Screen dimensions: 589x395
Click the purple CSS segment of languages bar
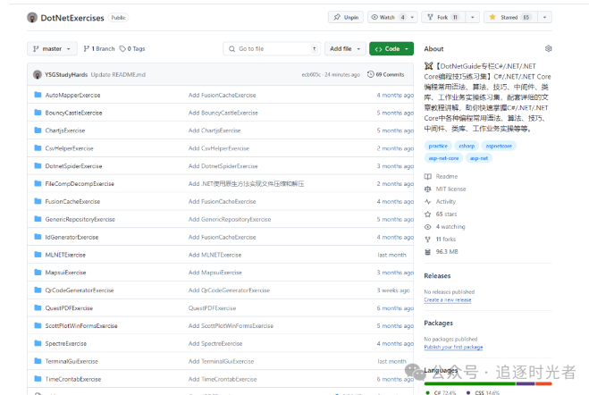point(526,383)
